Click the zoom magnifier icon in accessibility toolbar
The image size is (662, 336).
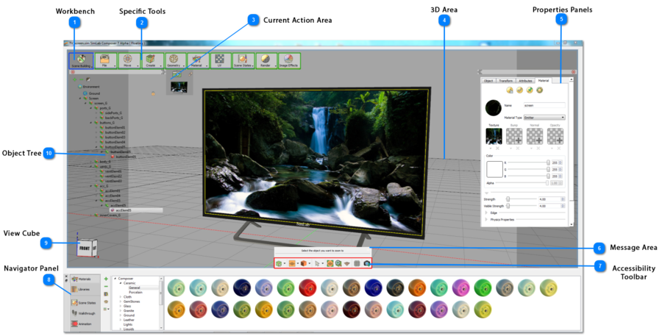point(338,262)
